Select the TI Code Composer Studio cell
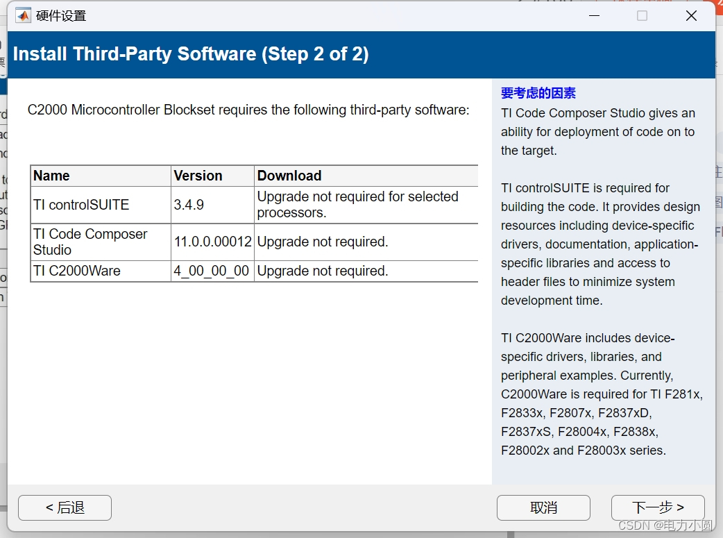The image size is (723, 538). click(101, 242)
